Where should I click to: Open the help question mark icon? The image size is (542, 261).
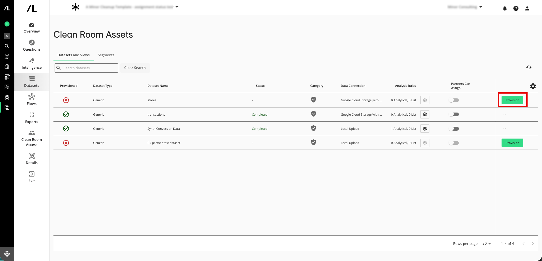(x=516, y=8)
